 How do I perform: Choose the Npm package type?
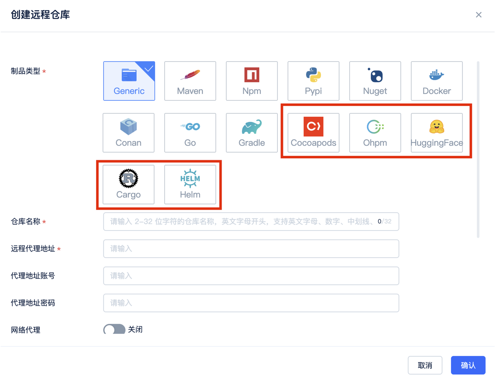click(251, 81)
